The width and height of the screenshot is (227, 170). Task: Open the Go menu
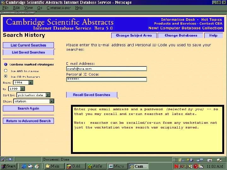[39, 8]
